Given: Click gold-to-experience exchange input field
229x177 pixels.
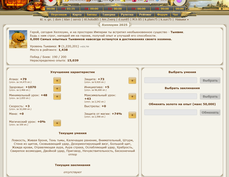Looking at the screenshot, I should pyautogui.click(x=170, y=112).
